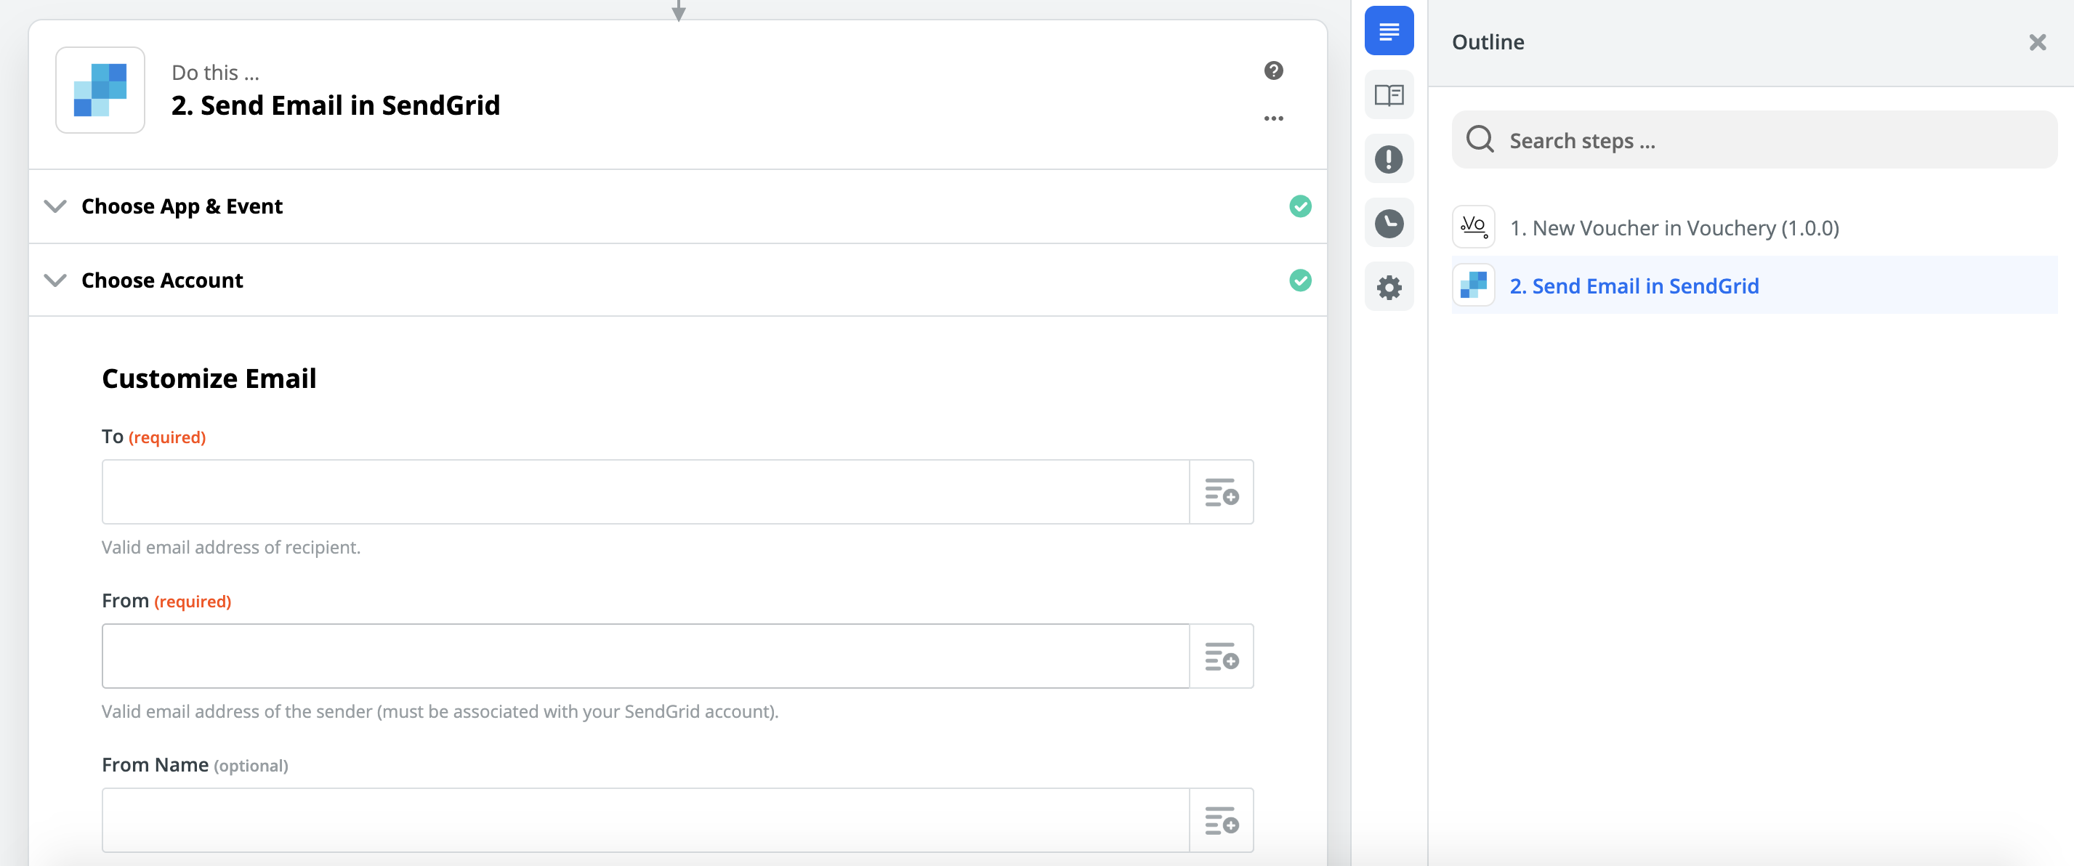Expand the Choose Account section
The height and width of the screenshot is (866, 2074).
(x=162, y=281)
